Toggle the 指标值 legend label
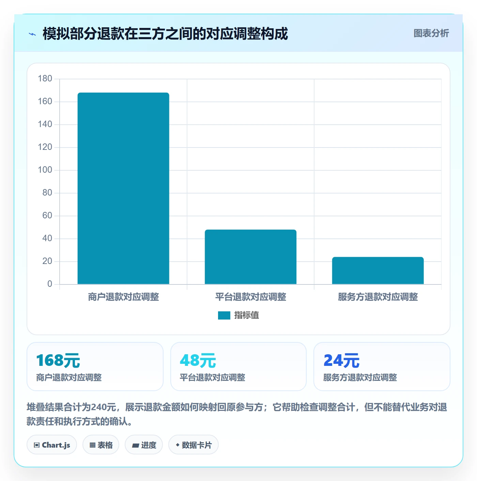Screen dimensions: 477x481 (x=247, y=315)
